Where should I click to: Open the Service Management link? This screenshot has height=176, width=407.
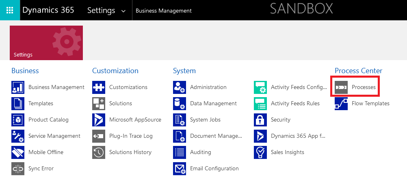coord(54,136)
